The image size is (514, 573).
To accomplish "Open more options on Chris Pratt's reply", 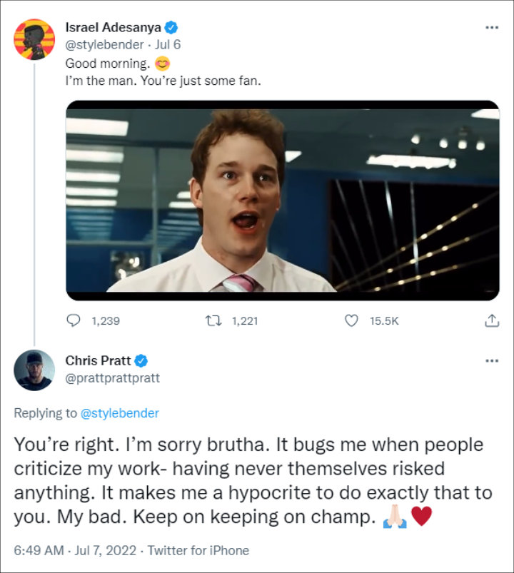I will 492,360.
